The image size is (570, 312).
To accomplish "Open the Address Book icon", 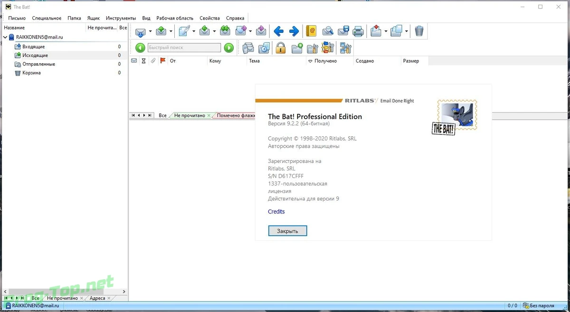I will 311,31.
